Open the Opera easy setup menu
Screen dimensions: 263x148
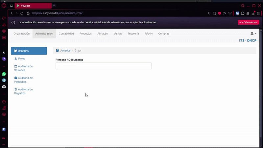click(258, 13)
